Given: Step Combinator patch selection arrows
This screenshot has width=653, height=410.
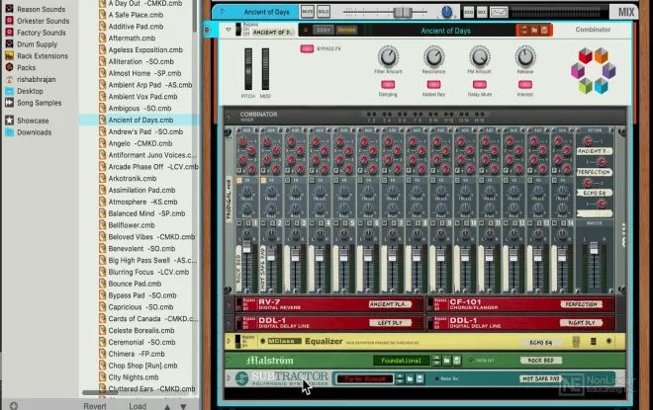Looking at the screenshot, I should pos(524,30).
